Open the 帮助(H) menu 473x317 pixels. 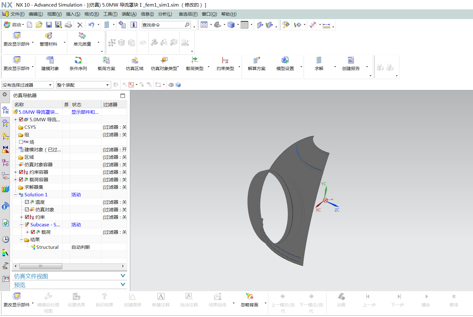pyautogui.click(x=229, y=14)
